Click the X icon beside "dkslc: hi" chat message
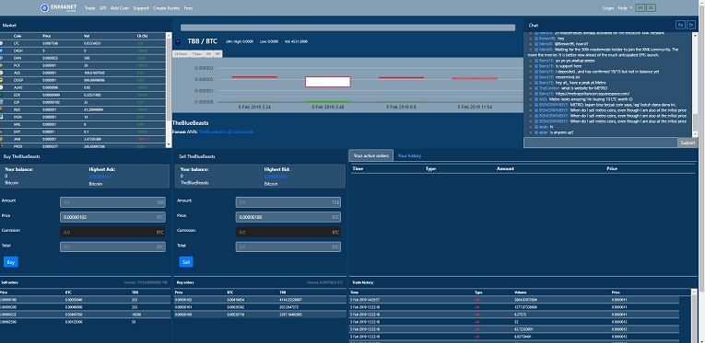Viewport: 705px width, 343px height. 531,127
